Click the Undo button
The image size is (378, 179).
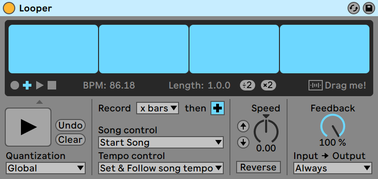(x=70, y=125)
